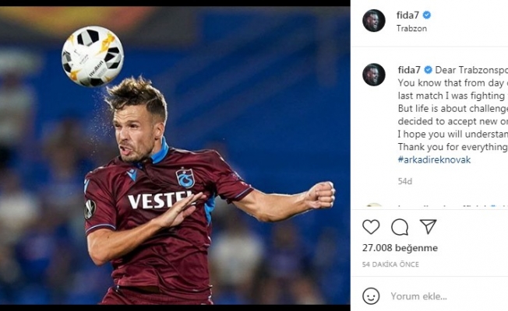508x311 pixels.
Task: Click the footballer's maroon Vestel jersey
Action: (156, 210)
